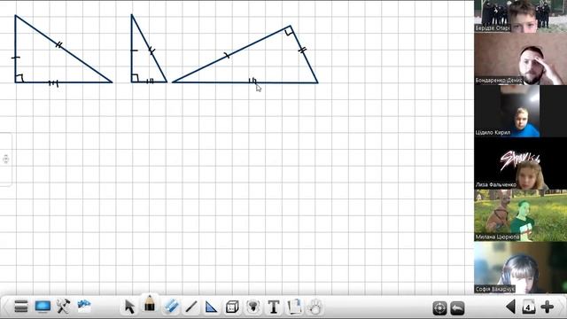This screenshot has width=567, height=319.
Task: Select Лиза Фальченко participant video
Action: tap(520, 163)
